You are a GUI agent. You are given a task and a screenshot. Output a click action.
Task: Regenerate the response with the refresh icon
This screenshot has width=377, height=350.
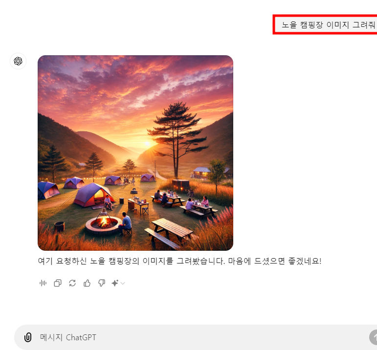coord(72,283)
